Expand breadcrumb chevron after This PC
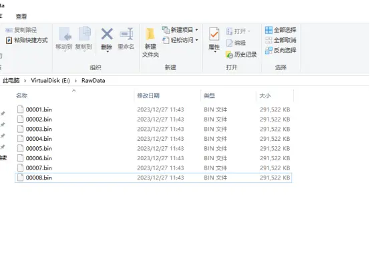Screen dimensions: 370x267 [25, 81]
